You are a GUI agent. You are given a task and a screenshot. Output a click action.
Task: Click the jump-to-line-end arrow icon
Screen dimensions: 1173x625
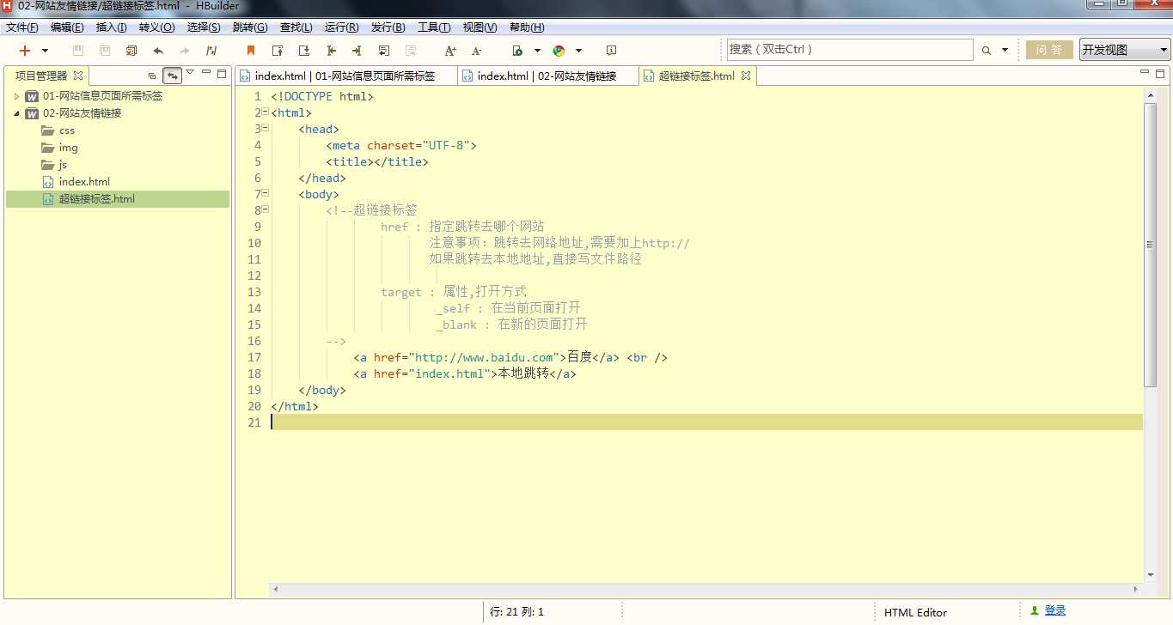357,51
